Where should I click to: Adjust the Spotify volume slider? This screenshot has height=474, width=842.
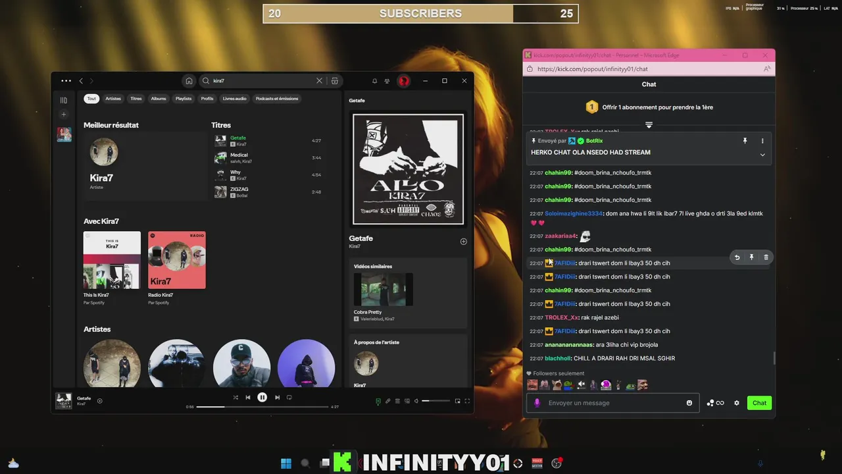(436, 401)
